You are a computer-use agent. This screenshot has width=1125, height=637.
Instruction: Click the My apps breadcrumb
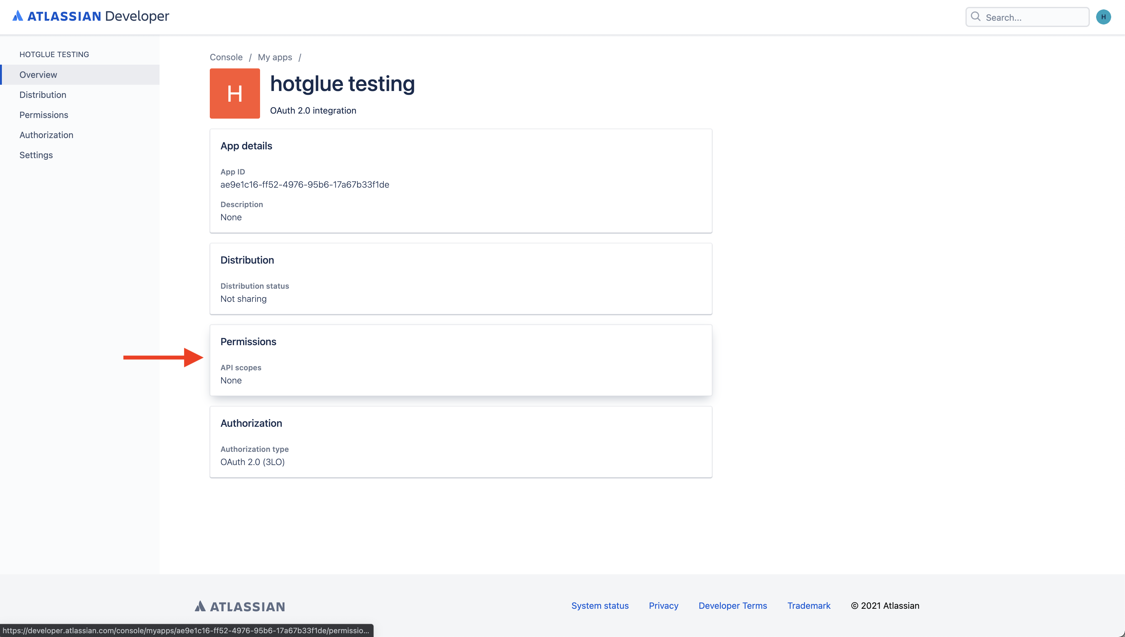tap(274, 57)
